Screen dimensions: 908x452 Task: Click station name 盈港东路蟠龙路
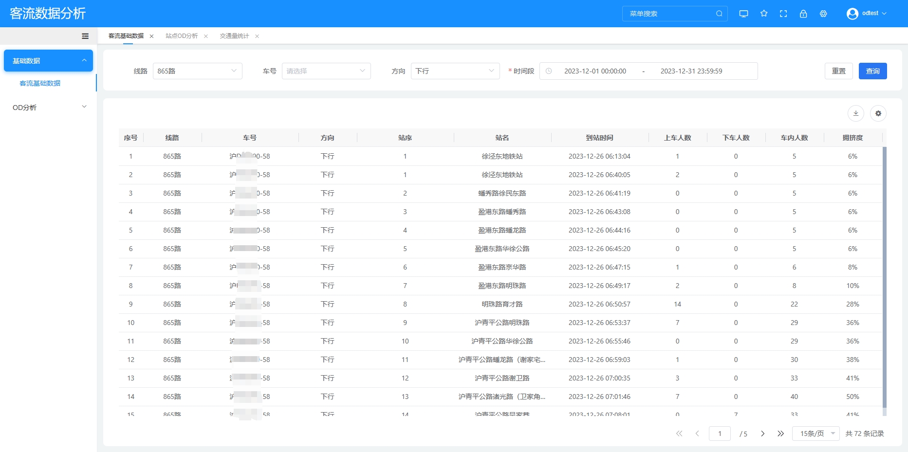[502, 230]
